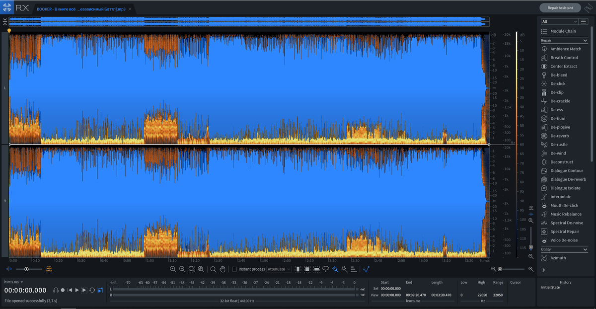Select the grab hand tool
The image size is (596, 309).
223,269
